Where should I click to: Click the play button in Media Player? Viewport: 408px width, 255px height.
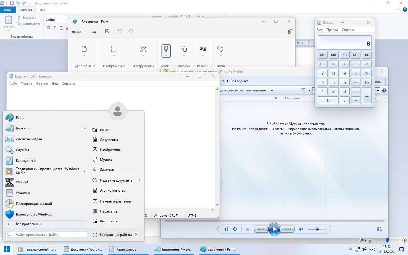(274, 229)
